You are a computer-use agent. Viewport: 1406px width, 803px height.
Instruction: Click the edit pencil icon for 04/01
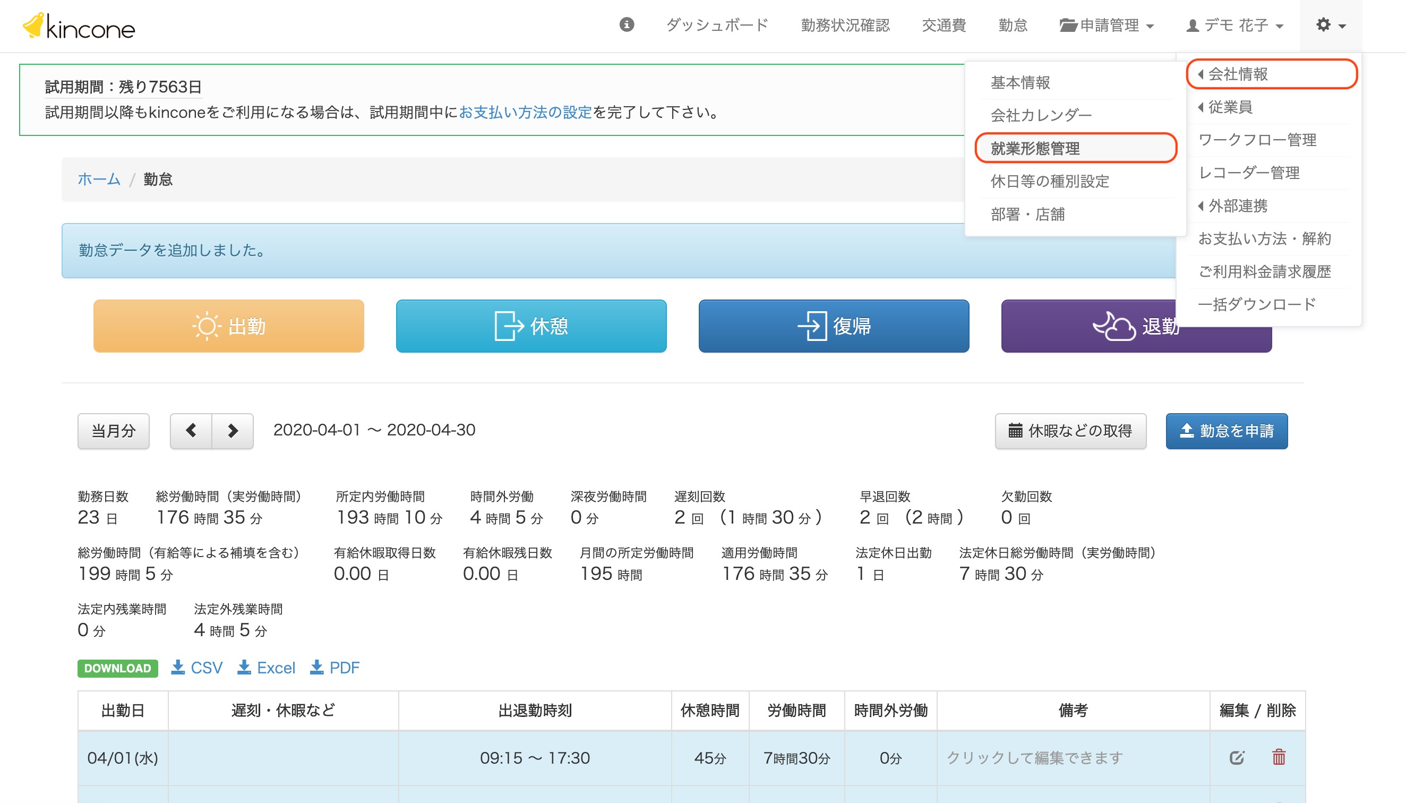tap(1237, 757)
